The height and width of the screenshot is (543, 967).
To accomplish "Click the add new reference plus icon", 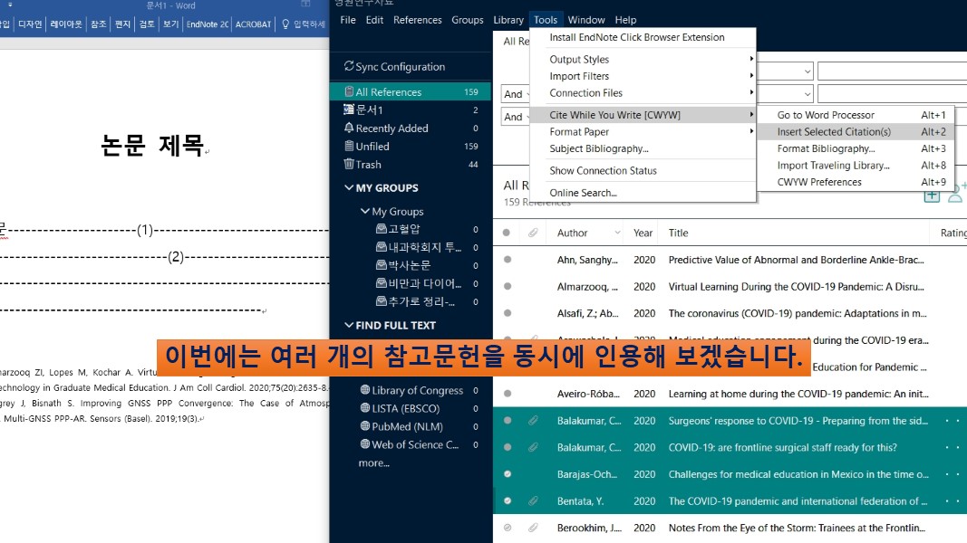I will (932, 196).
